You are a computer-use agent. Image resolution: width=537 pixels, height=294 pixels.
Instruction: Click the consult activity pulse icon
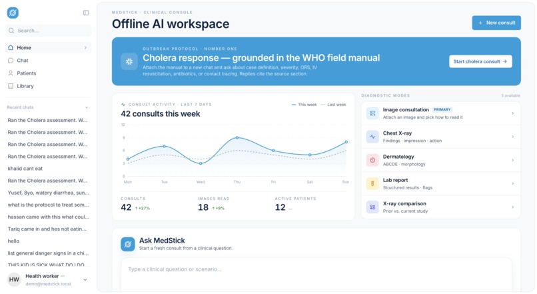(x=123, y=105)
